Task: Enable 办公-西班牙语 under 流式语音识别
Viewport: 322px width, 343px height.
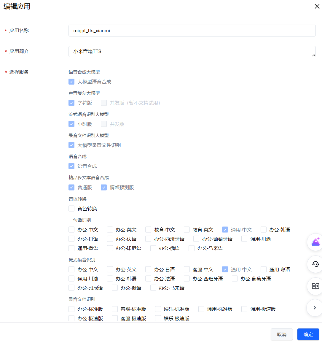Action: coord(187,279)
